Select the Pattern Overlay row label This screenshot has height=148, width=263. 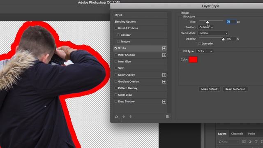tap(128, 88)
